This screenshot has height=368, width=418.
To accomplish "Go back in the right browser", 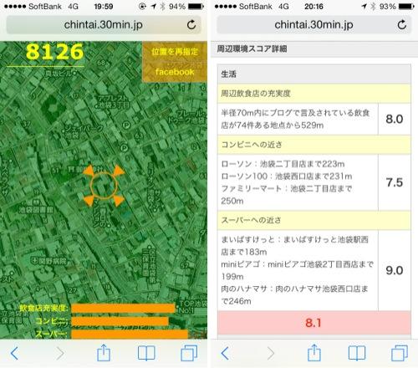I will [x=225, y=354].
